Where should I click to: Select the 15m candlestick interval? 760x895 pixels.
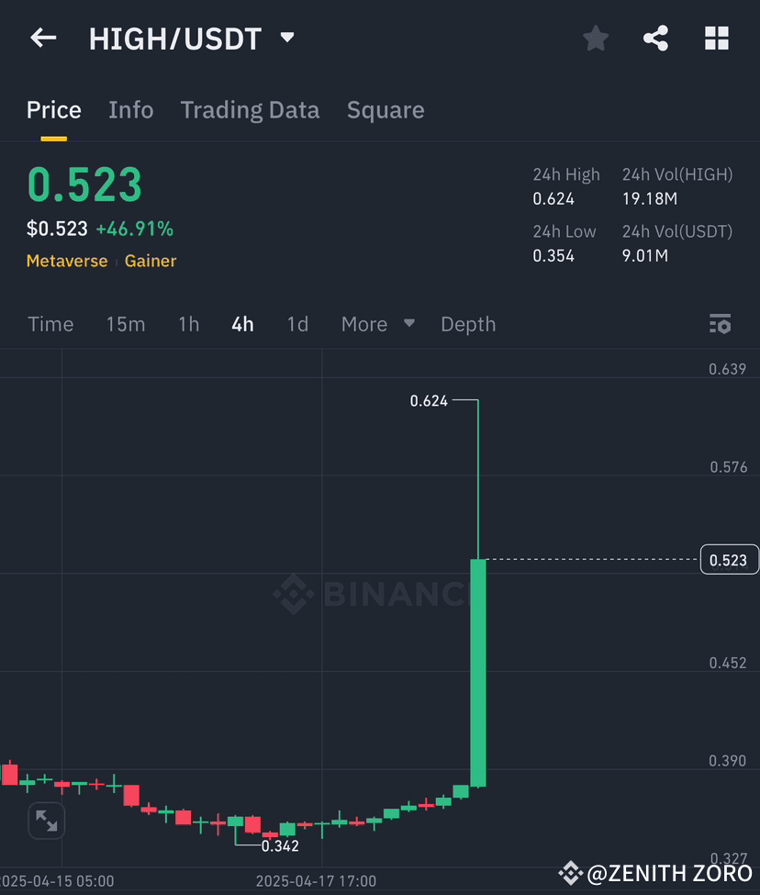click(x=126, y=323)
